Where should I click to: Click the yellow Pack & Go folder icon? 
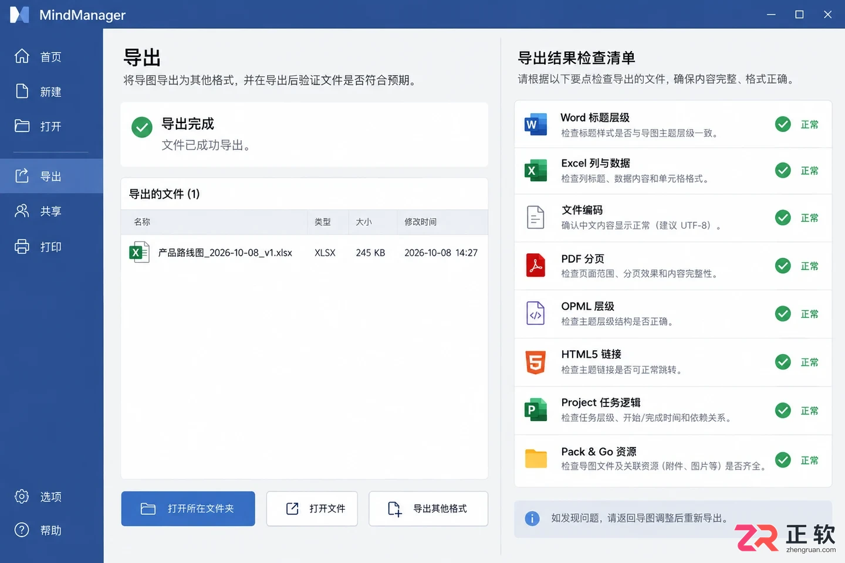tap(535, 458)
